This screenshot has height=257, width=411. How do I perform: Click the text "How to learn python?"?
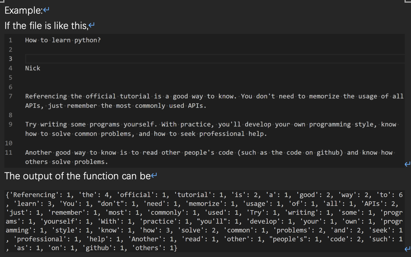63,40
